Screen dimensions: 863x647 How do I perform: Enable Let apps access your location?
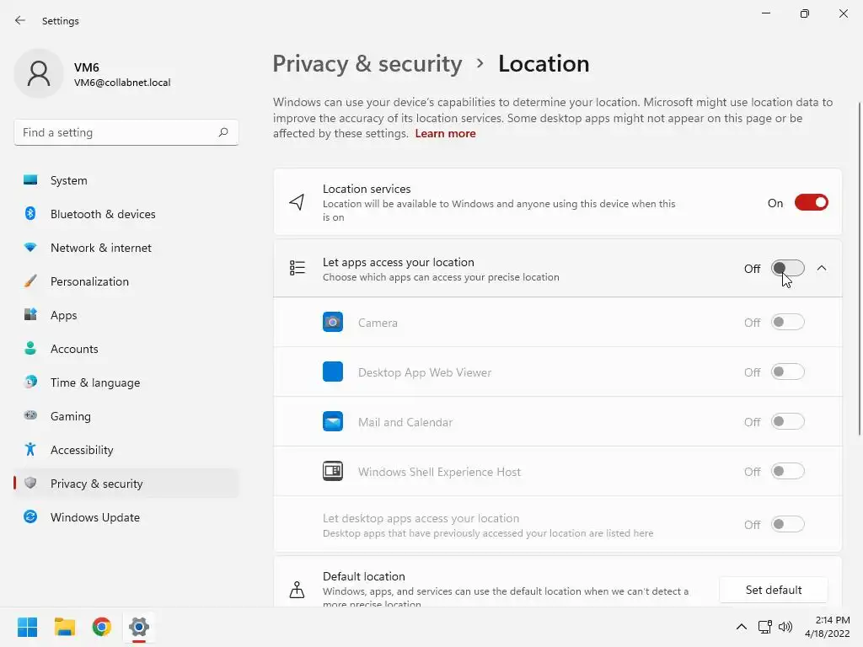pos(787,268)
